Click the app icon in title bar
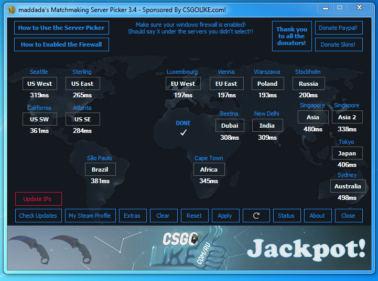Viewport: 378px width, 281px height. pos(12,9)
